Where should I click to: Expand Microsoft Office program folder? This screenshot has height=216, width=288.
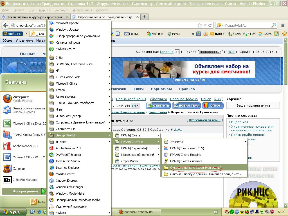[79, 83]
